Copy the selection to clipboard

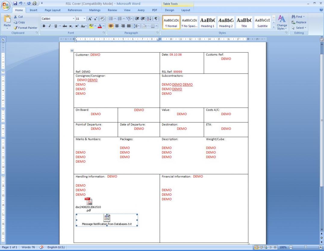tap(19, 22)
